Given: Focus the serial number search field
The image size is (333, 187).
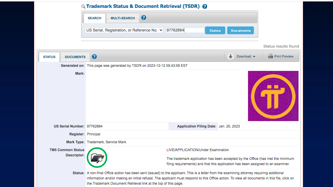Looking at the screenshot, I should (185, 30).
